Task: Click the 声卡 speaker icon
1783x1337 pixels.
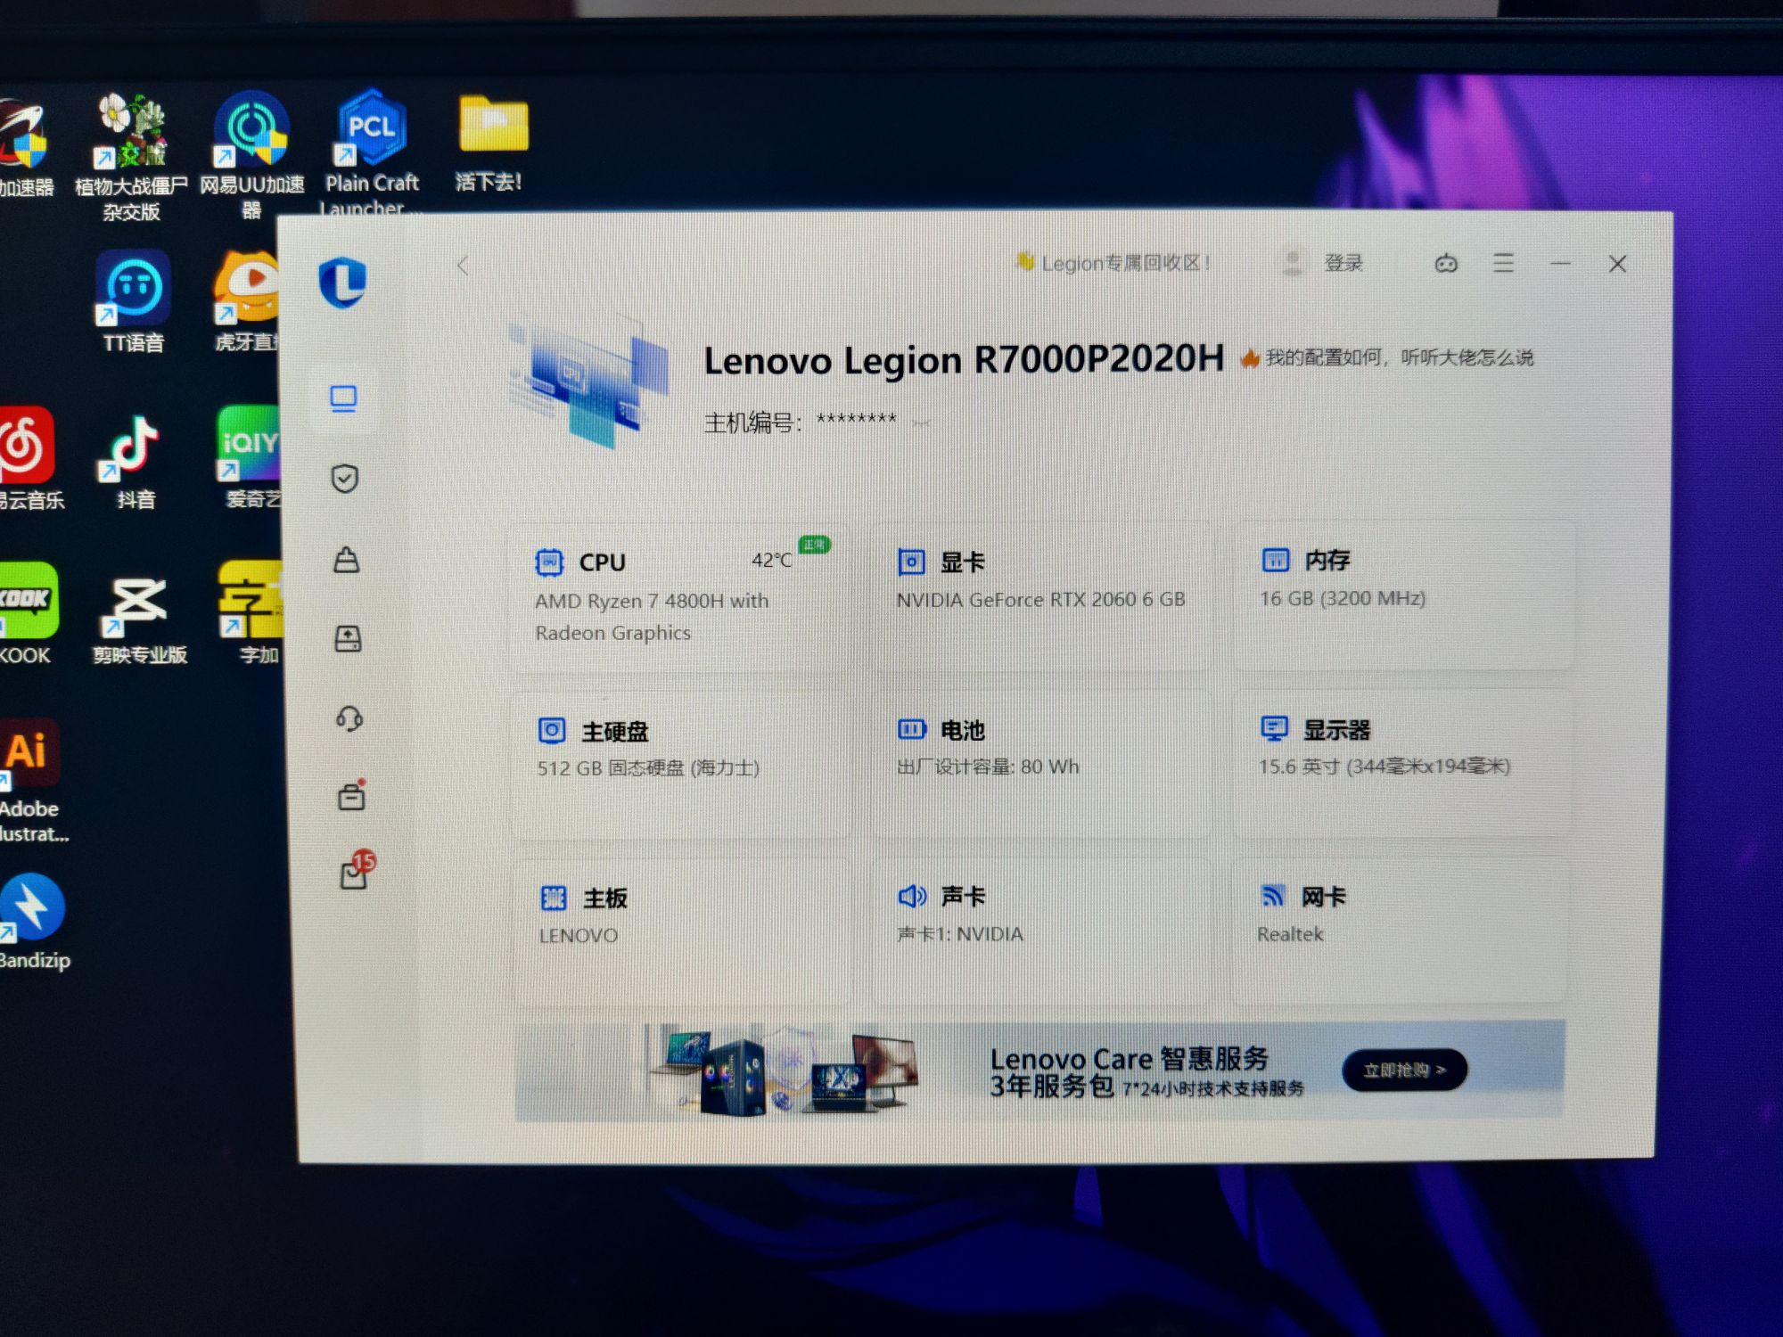Action: (x=912, y=896)
